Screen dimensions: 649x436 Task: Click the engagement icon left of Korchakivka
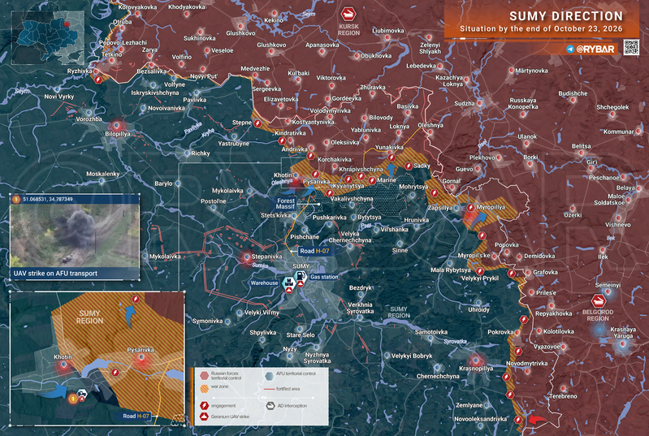pos(310,156)
